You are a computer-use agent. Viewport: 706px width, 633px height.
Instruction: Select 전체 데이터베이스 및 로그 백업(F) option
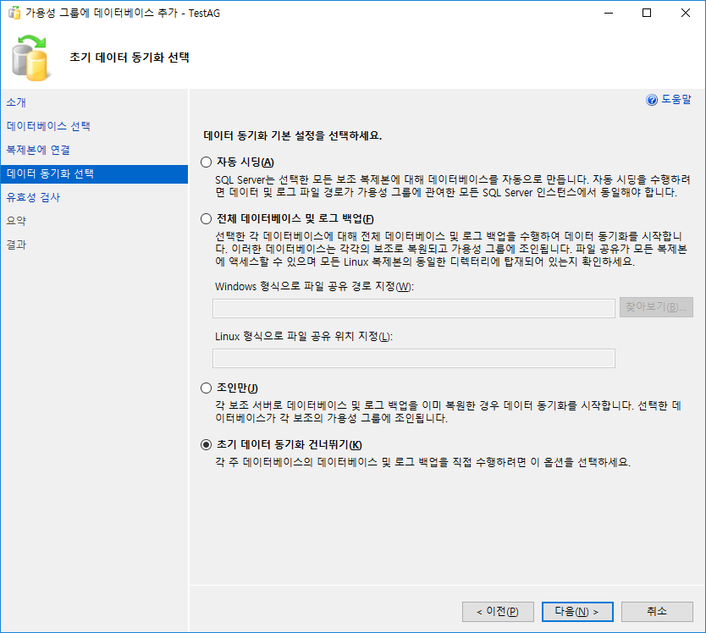point(207,219)
